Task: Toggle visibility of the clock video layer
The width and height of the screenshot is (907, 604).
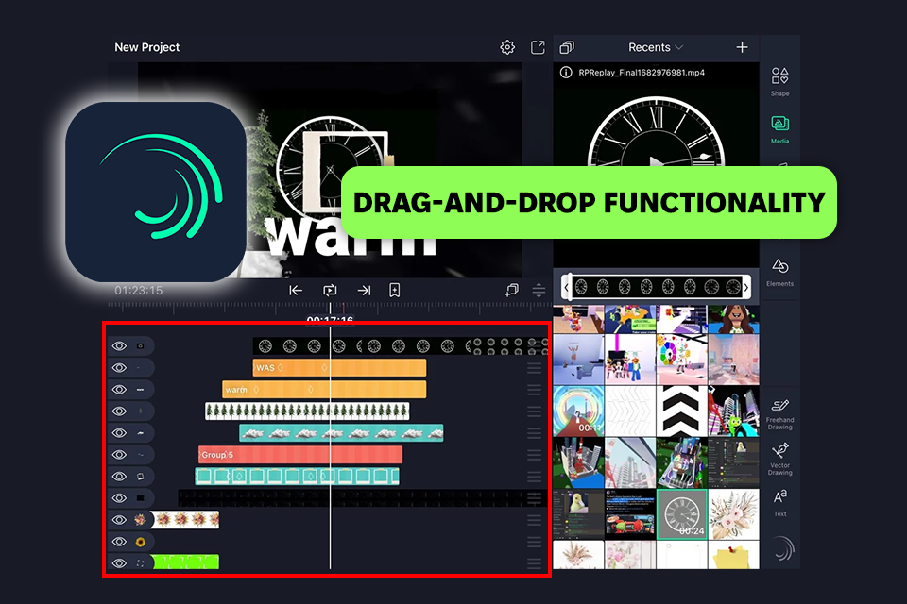Action: point(119,345)
